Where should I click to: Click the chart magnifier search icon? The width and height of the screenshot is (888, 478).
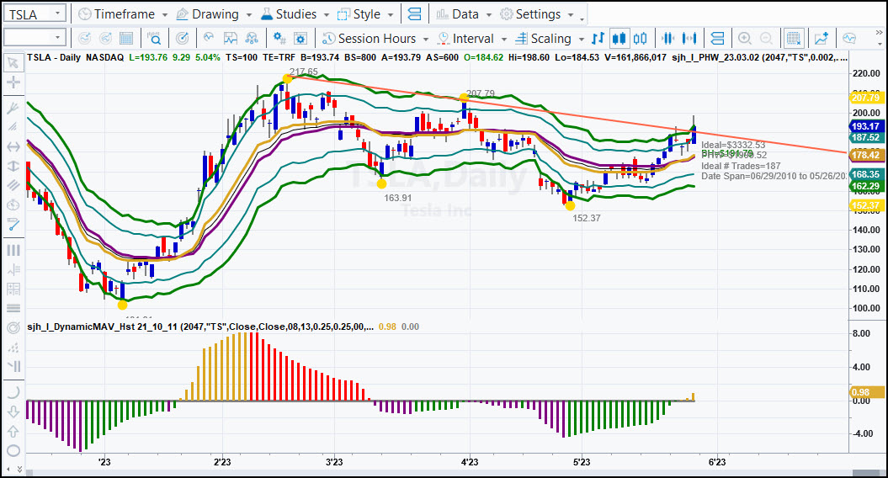click(154, 39)
